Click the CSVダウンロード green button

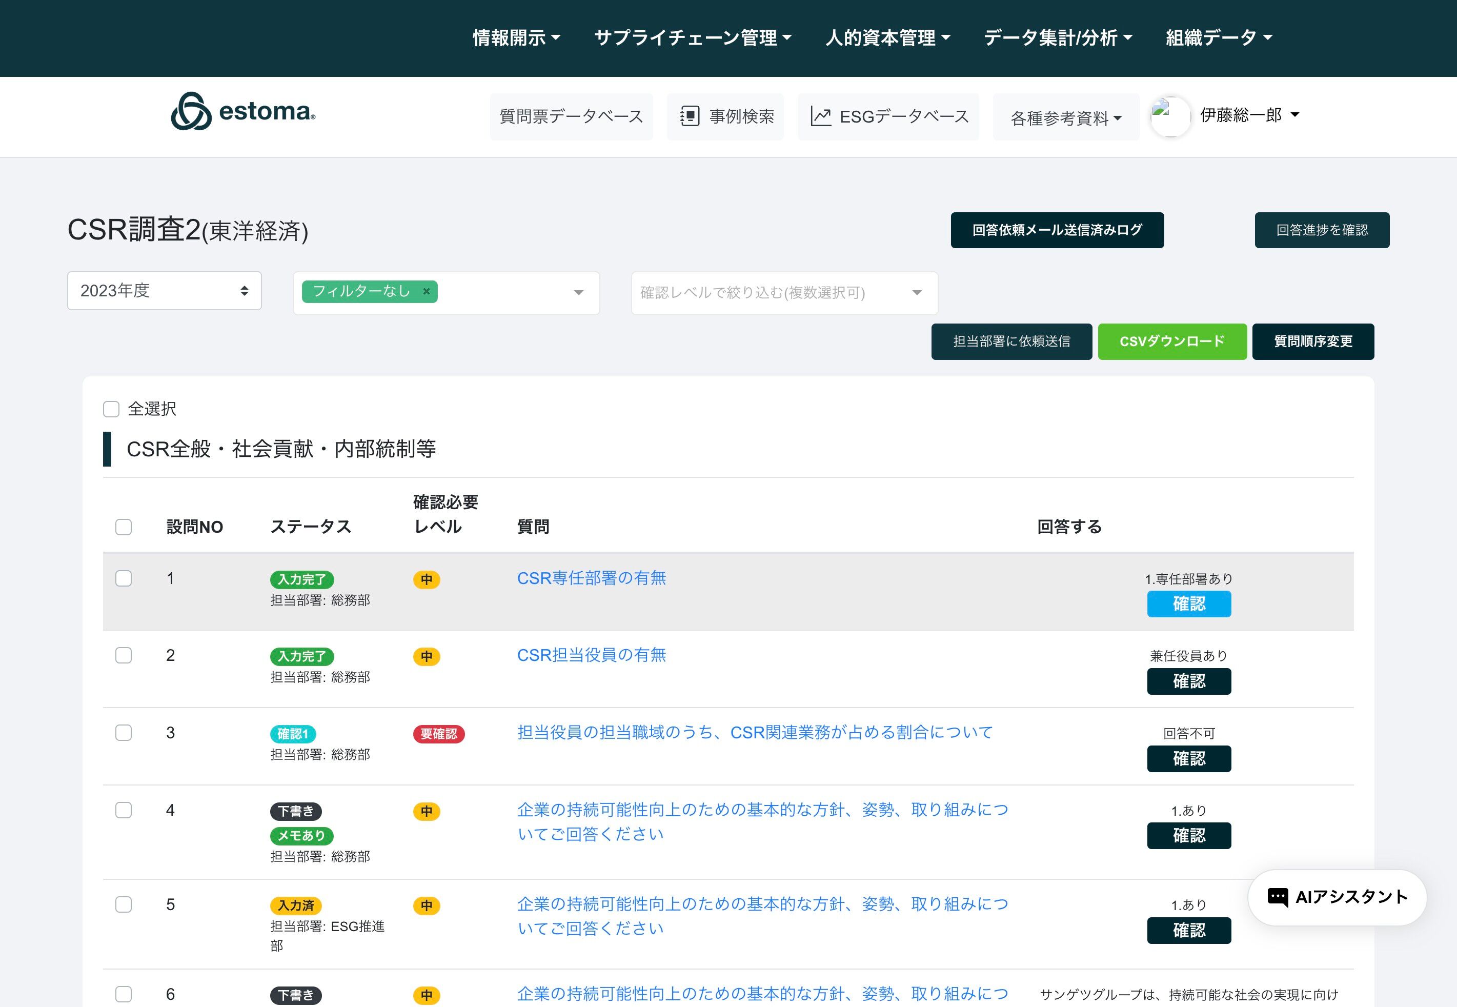(x=1171, y=341)
